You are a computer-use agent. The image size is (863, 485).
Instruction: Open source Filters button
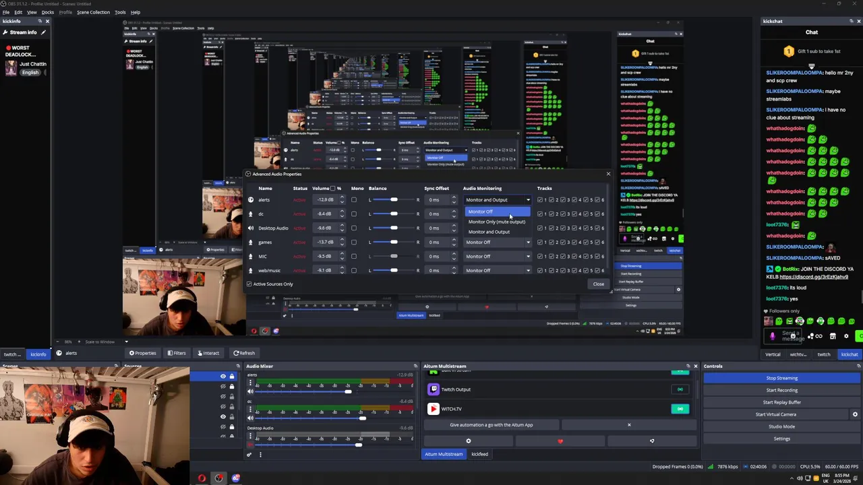[x=176, y=353]
